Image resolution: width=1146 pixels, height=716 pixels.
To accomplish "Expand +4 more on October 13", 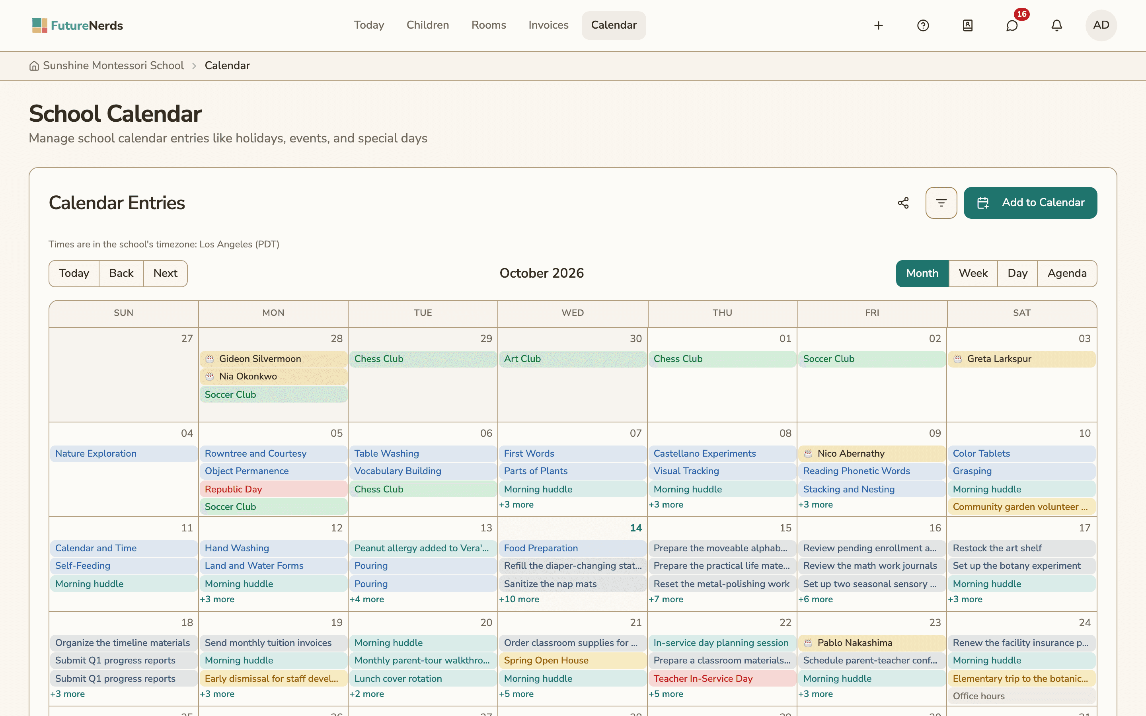I will click(x=366, y=599).
